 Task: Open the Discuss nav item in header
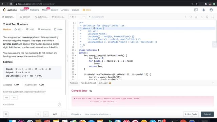[x=75, y=10]
